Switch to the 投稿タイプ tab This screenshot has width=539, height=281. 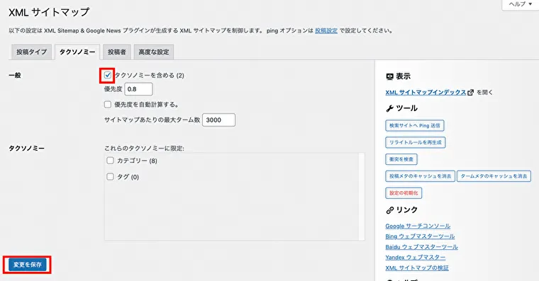click(x=32, y=52)
